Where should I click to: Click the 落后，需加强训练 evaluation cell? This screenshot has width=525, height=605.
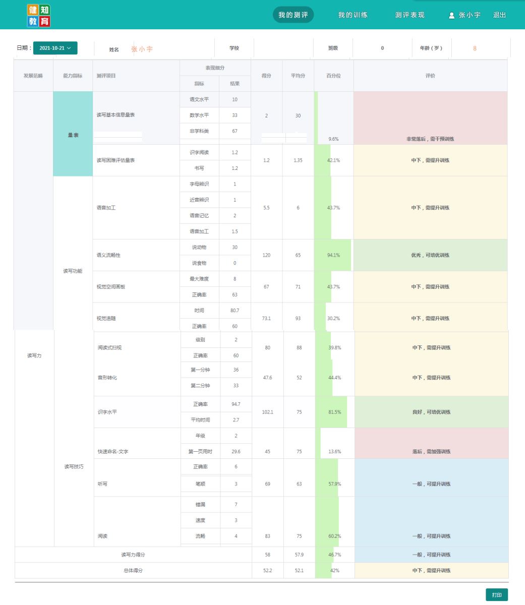tap(431, 443)
